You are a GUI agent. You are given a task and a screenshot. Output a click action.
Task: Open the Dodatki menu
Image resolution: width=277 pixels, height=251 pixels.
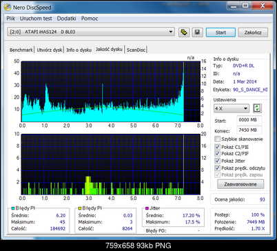(66, 19)
